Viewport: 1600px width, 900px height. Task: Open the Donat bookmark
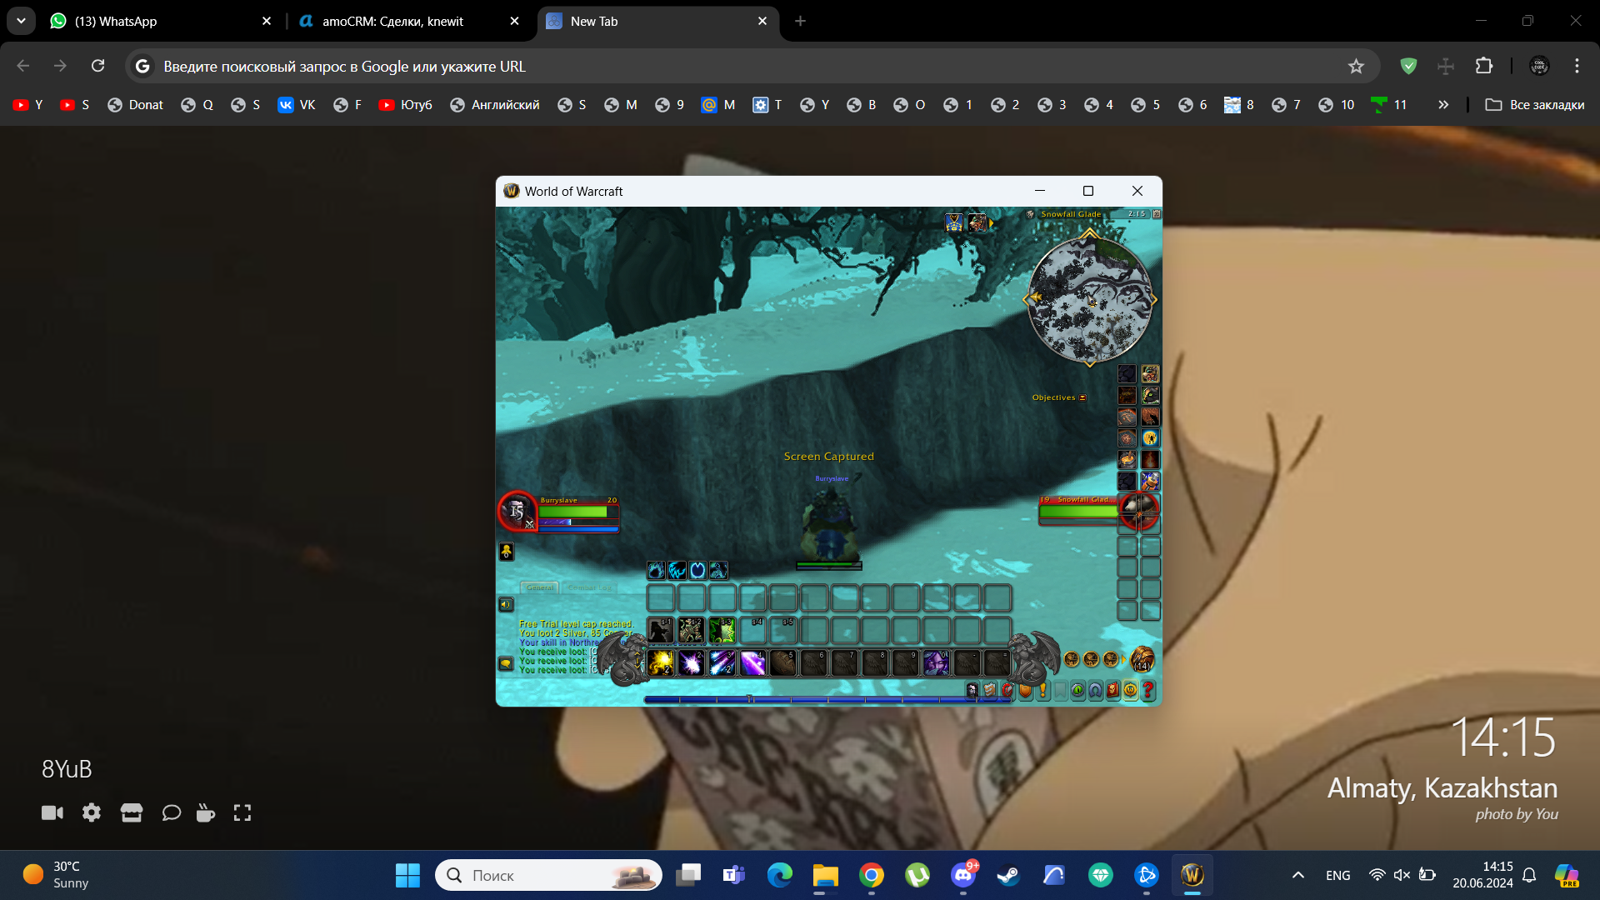(136, 104)
